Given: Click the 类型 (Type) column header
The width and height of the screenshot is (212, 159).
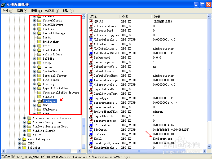Looking at the screenshot, I should 135,16.
